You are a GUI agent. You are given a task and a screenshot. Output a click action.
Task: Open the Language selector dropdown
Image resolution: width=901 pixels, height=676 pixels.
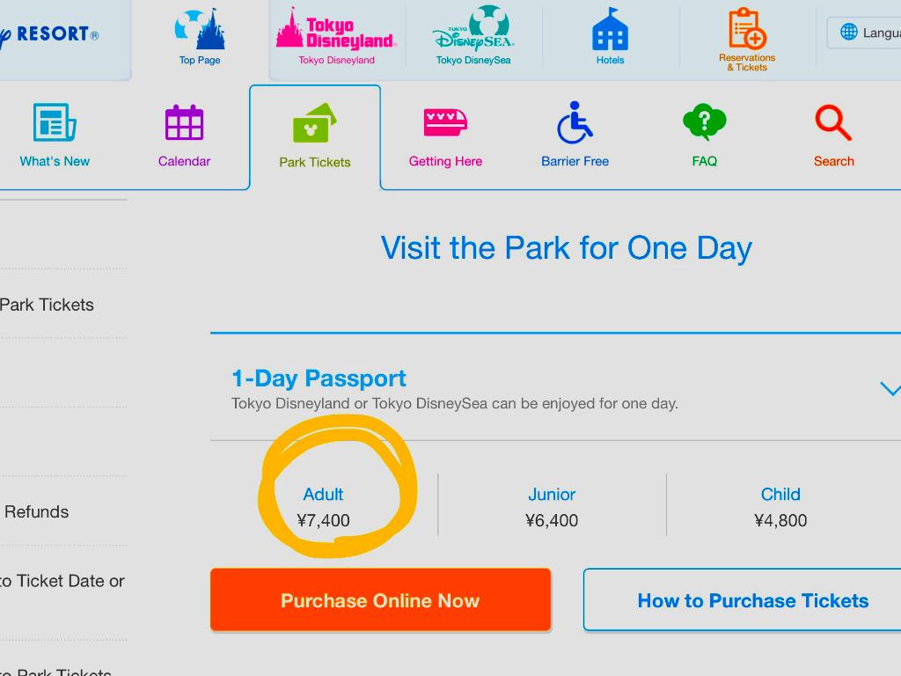coord(867,33)
